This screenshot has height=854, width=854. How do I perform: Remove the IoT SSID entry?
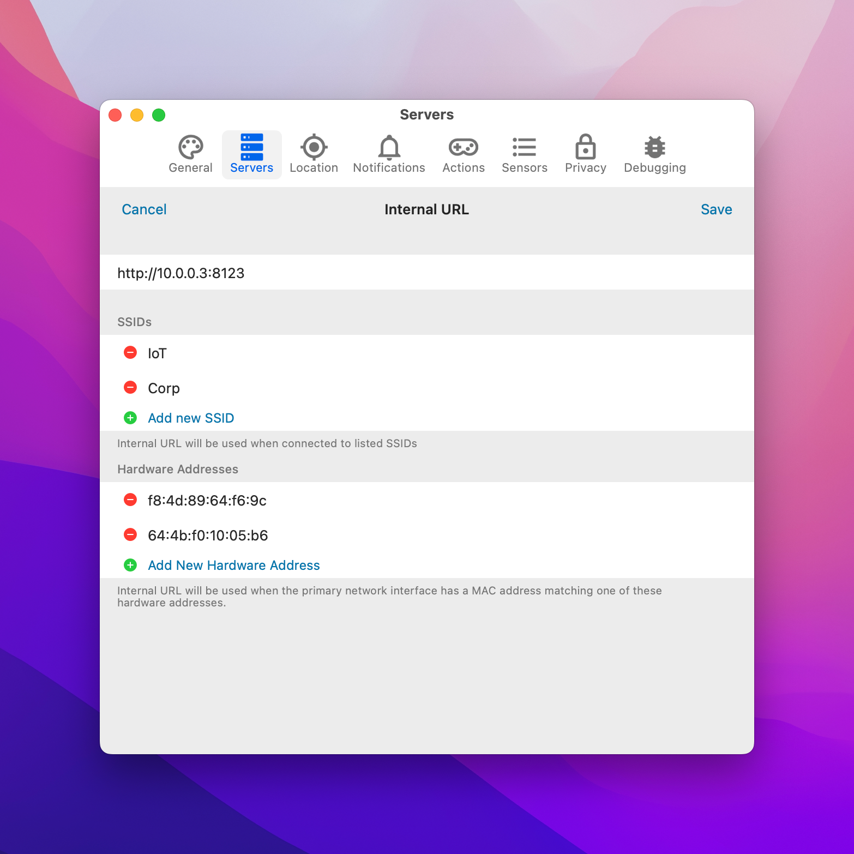pyautogui.click(x=130, y=353)
